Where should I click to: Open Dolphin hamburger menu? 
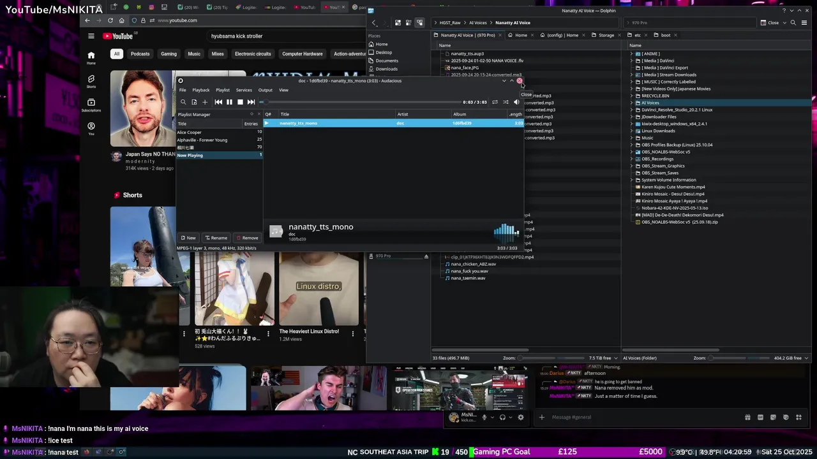806,22
